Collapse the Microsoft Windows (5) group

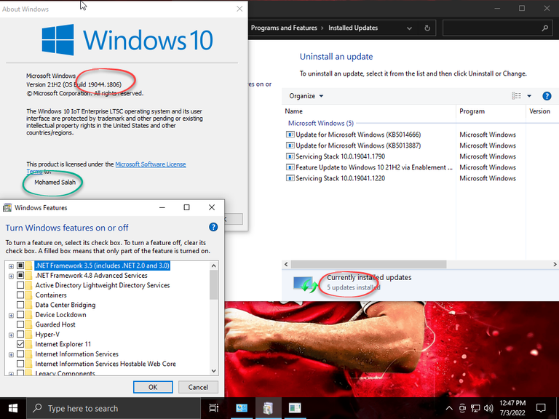[321, 123]
